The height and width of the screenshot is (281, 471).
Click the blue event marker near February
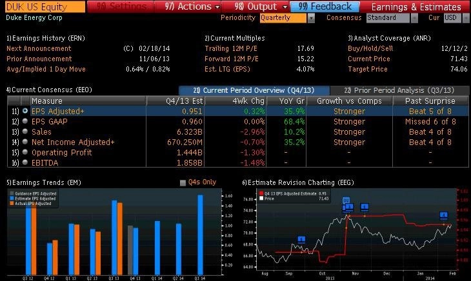pyautogui.click(x=444, y=215)
